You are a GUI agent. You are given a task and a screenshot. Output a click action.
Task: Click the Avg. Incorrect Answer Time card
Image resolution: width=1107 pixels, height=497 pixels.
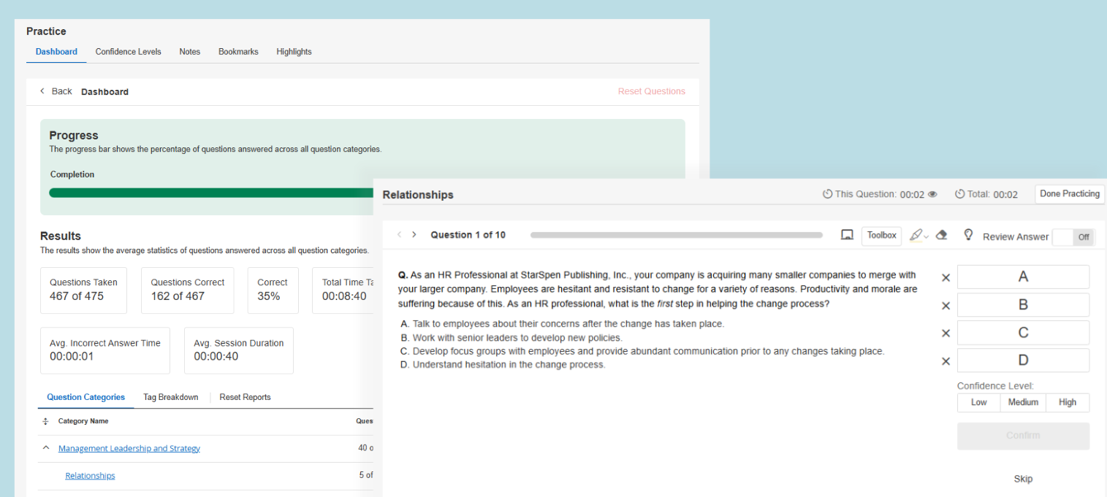point(105,350)
